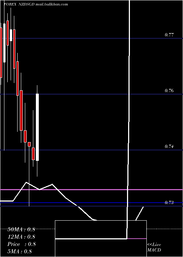Click the pink horizontal moving average line
This screenshot has width=183, height=257.
(x=91, y=190)
